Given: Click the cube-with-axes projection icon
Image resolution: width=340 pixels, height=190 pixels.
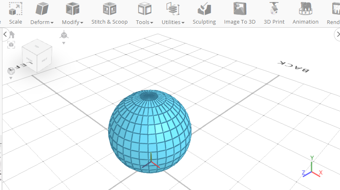Looking at the screenshot, I should 64,35.
